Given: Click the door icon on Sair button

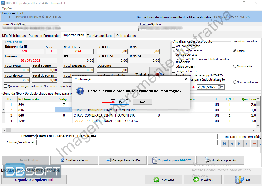Looking at the screenshot, I should [x=238, y=180].
